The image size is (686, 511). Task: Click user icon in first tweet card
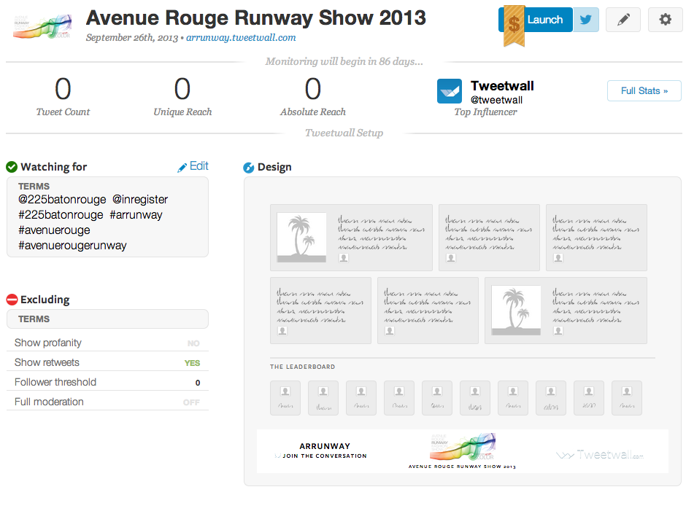click(x=344, y=258)
